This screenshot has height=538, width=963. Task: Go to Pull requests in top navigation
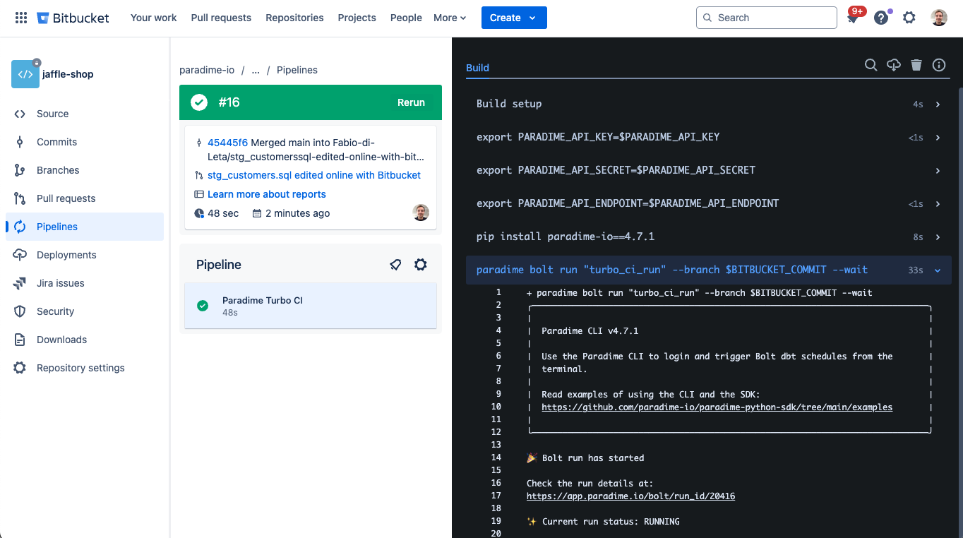(x=221, y=18)
